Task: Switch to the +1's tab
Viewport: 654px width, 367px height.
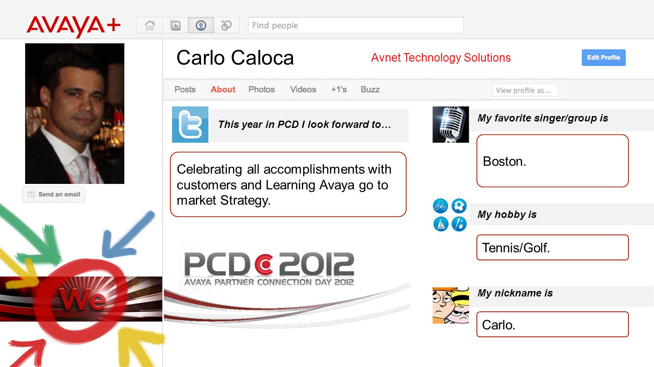Action: point(339,90)
